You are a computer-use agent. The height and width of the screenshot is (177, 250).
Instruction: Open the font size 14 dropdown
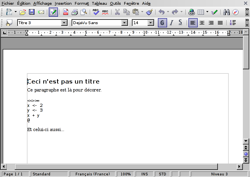coord(150,23)
